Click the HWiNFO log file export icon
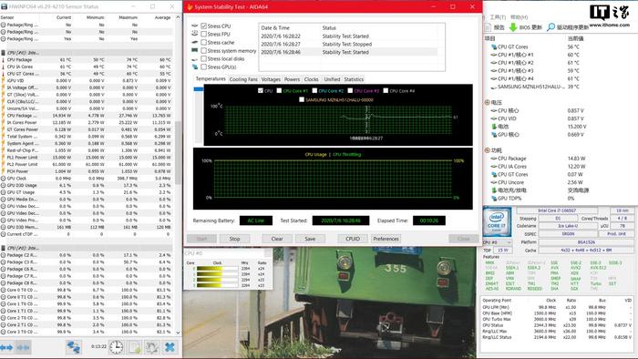This screenshot has width=638, height=359. click(135, 347)
